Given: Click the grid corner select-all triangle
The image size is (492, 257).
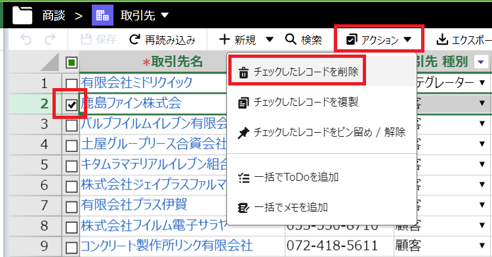Looking at the screenshot, I should click(x=49, y=62).
